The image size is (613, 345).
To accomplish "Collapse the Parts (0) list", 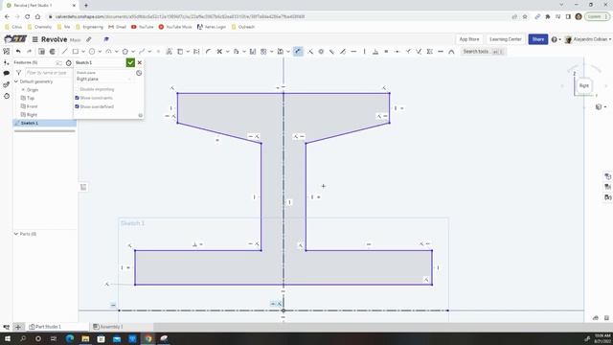I will [16, 234].
